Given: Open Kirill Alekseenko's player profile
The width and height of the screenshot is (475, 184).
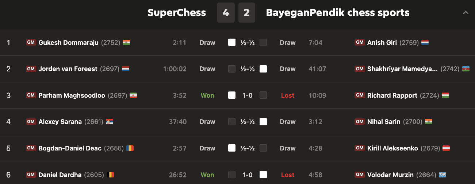Looking at the screenshot, I should (x=392, y=148).
